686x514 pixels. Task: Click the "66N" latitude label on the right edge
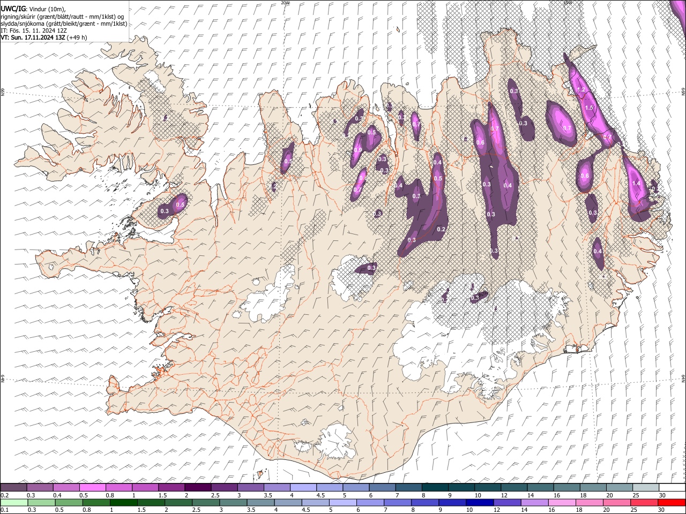pyautogui.click(x=683, y=93)
